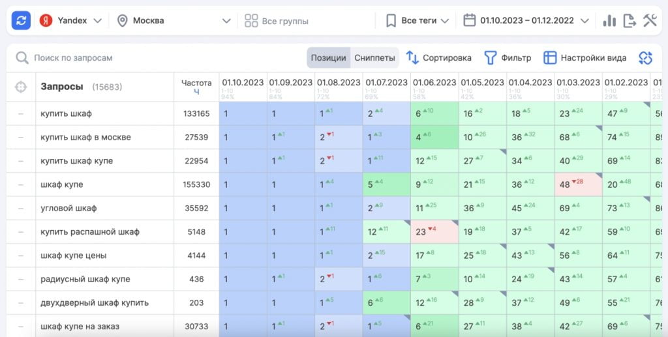Open the tools settings wrench icon

tap(650, 21)
